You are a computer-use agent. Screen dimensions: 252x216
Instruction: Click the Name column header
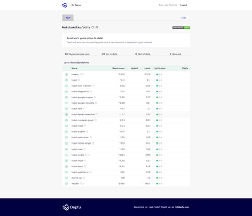pos(74,68)
